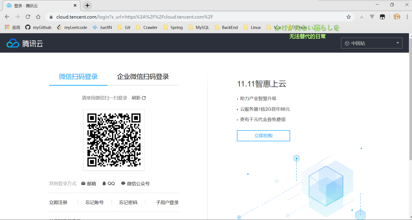
Task: Open the user profile avatar icon
Action: tap(397, 17)
